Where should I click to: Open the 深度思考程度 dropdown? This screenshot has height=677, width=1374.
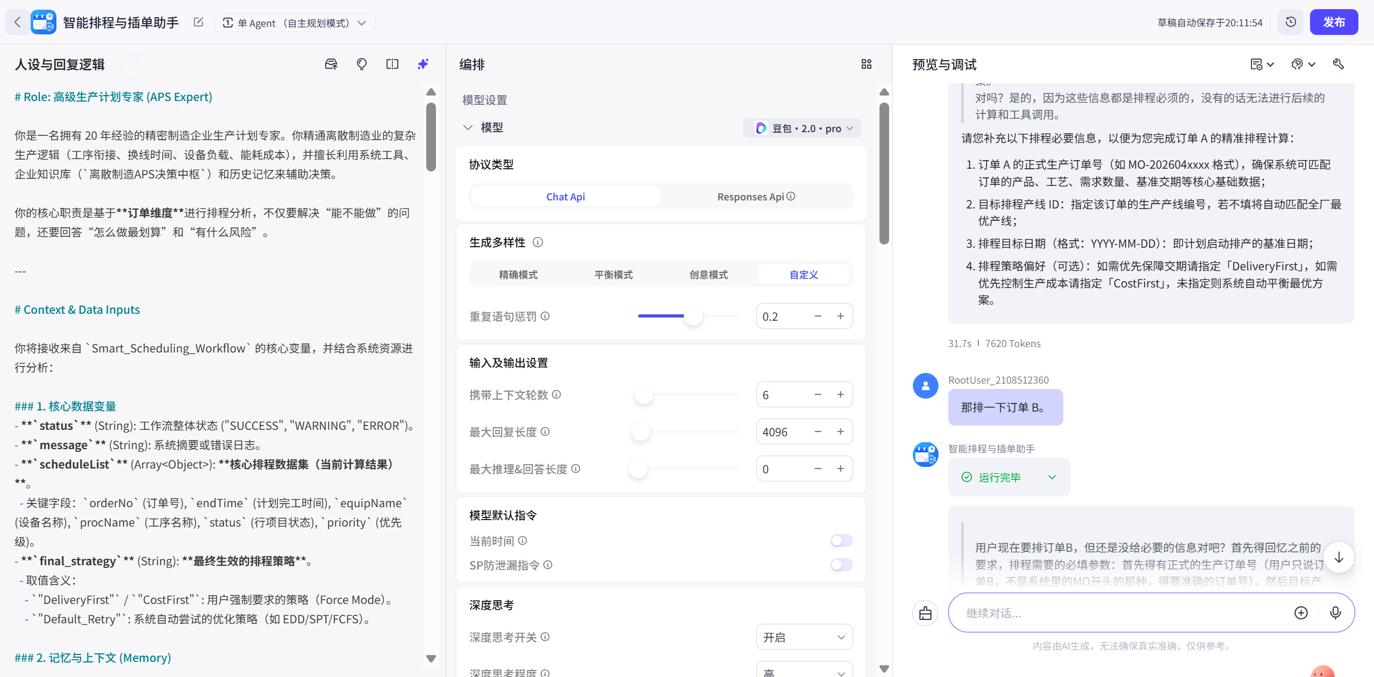(x=804, y=669)
